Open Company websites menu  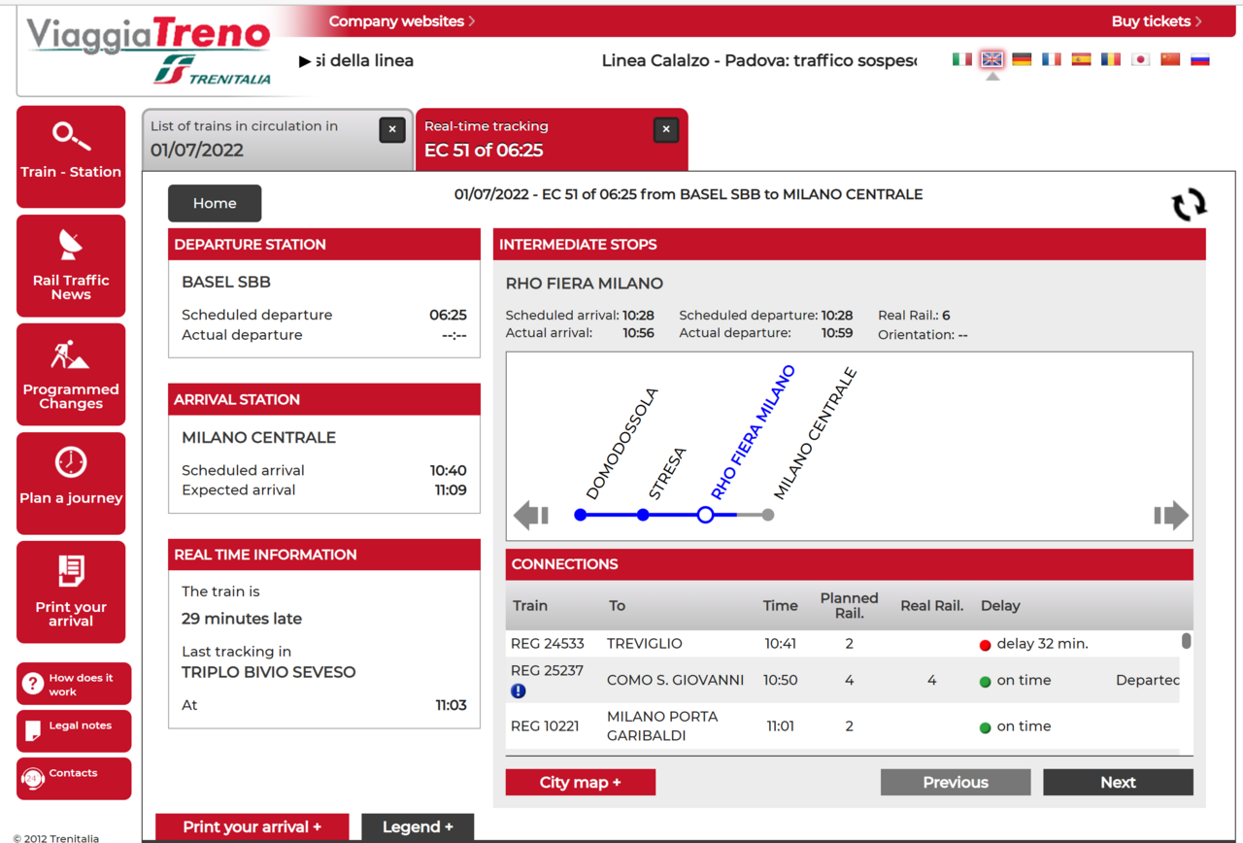point(402,21)
